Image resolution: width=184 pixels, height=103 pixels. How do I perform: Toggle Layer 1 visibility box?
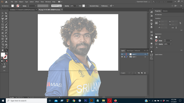[122, 57]
